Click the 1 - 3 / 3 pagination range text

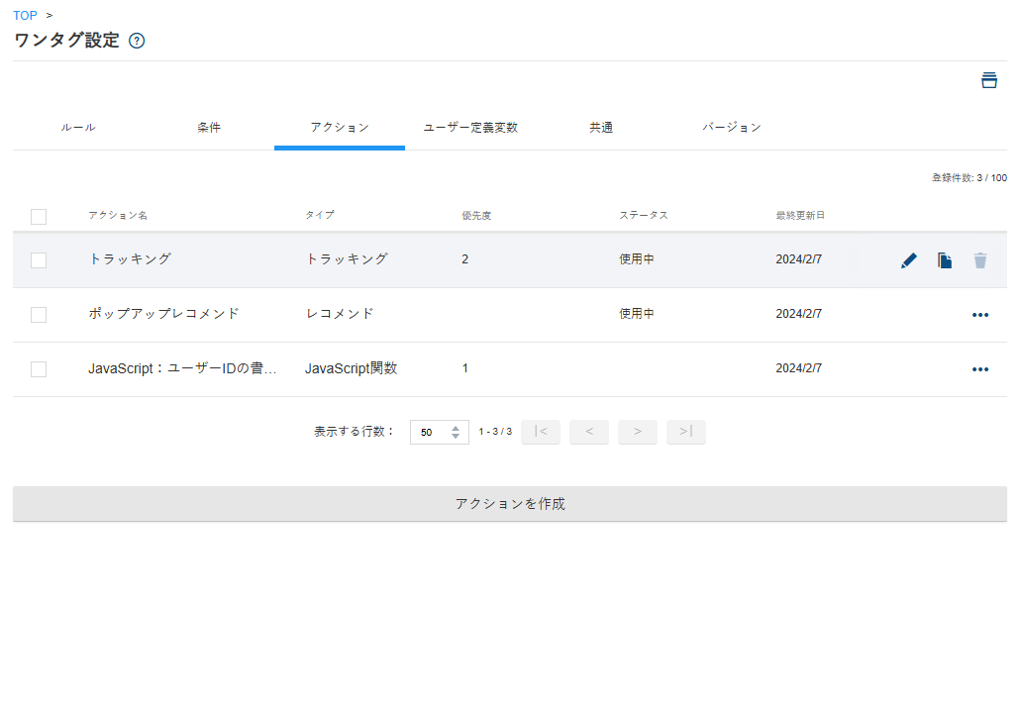495,432
